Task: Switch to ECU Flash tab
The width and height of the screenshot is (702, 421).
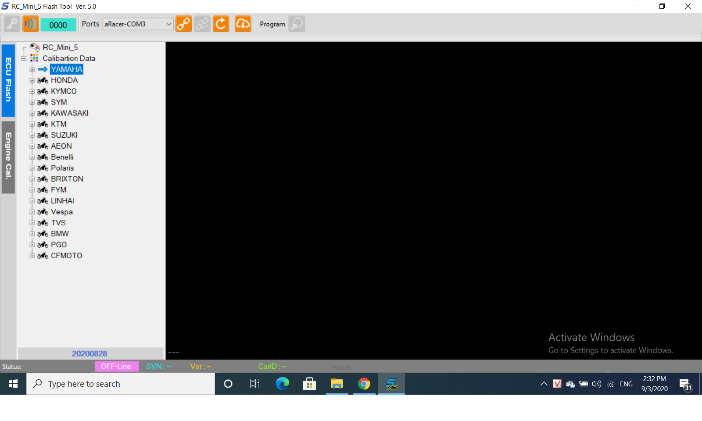Action: pos(8,80)
